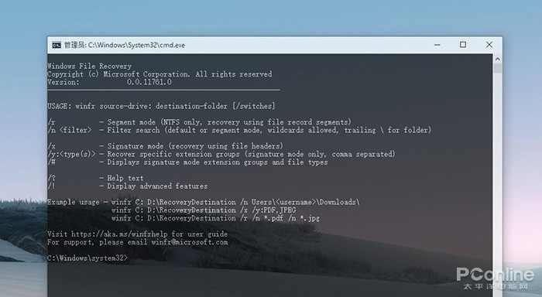Click the /r Segment mode line
542x297 pixels.
[199, 122]
